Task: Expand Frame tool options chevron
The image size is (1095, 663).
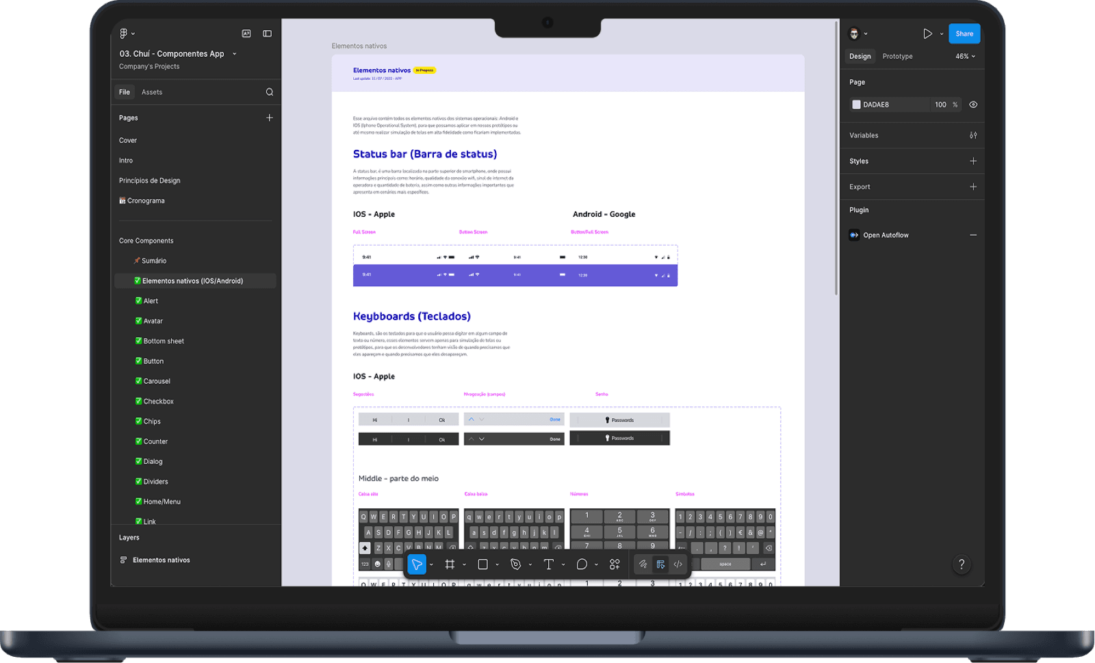Action: click(x=464, y=565)
